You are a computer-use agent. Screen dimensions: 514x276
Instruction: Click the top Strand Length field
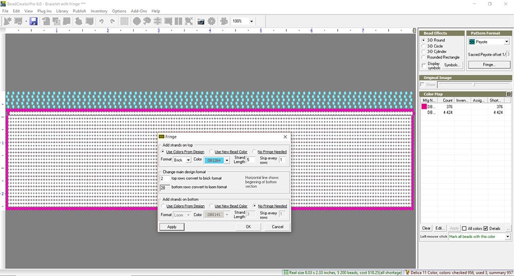tap(250, 160)
